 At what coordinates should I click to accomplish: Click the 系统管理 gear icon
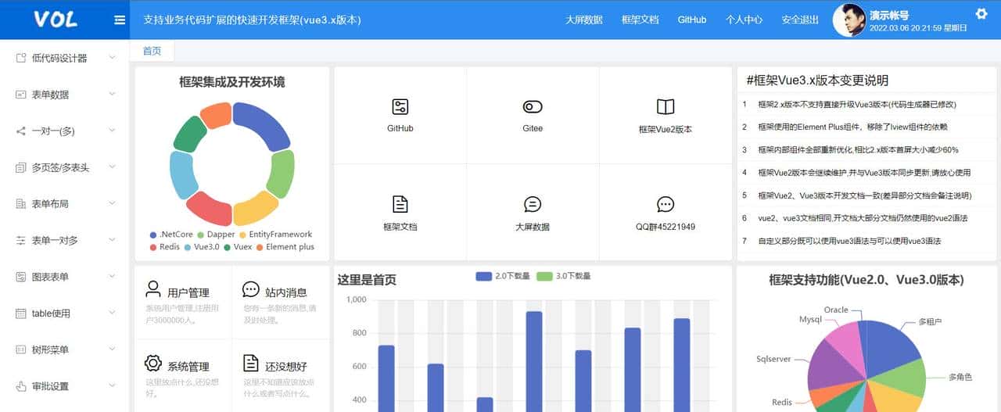tap(153, 363)
